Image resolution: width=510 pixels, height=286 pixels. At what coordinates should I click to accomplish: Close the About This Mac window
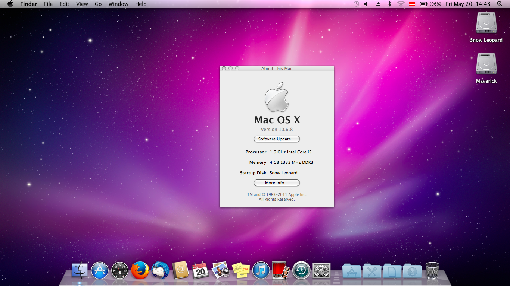pos(224,69)
